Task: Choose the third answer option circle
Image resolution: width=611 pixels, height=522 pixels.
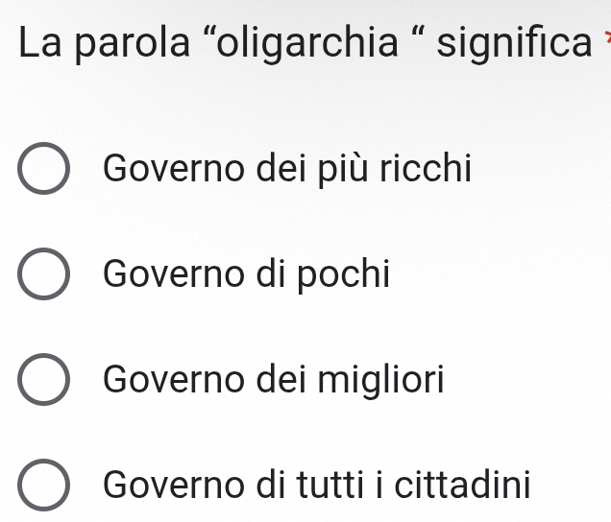Action: [43, 382]
